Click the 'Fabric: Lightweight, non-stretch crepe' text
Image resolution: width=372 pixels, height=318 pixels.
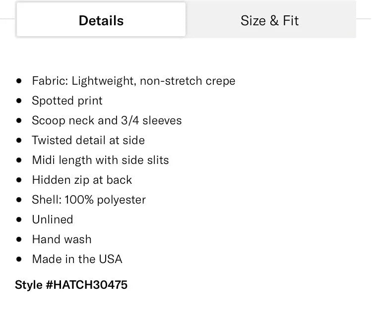133,81
